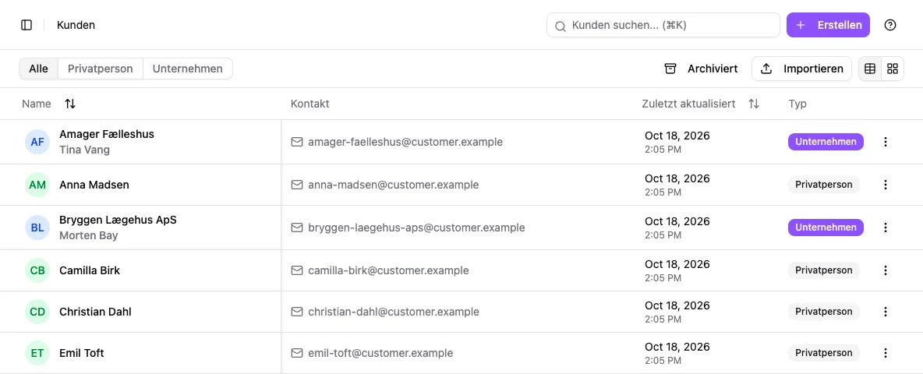
Task: Open row menu for Bryggen Lægehus ApS
Action: [x=886, y=228]
